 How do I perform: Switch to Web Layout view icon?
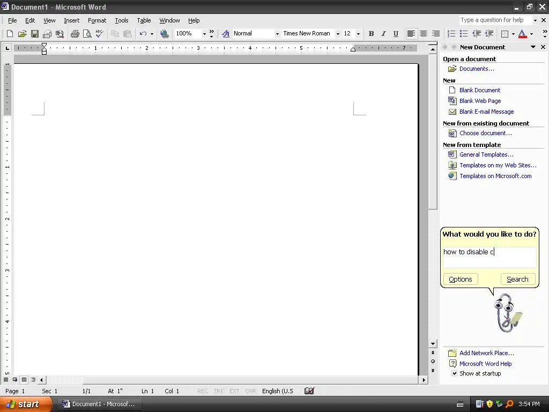pos(15,379)
